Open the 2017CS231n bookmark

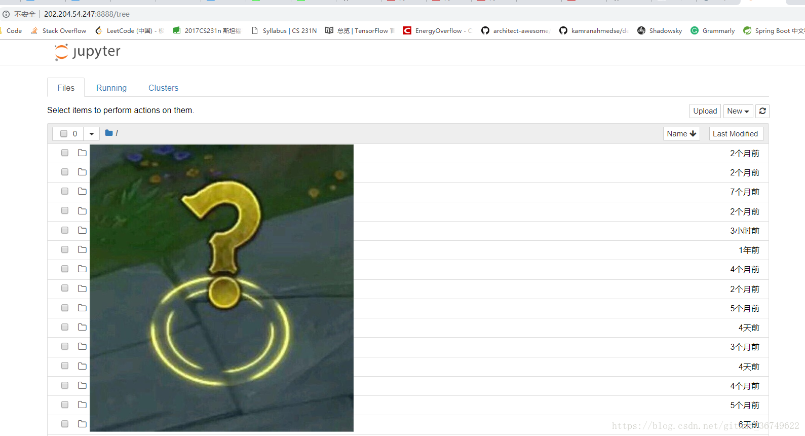pyautogui.click(x=207, y=30)
